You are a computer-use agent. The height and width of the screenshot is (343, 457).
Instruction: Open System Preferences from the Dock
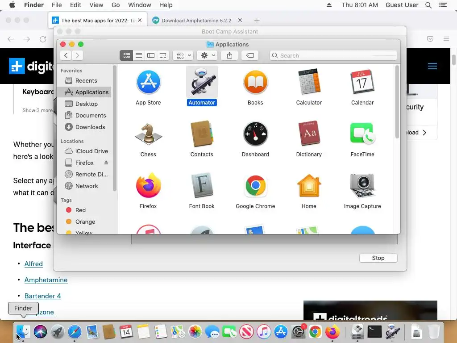tap(298, 332)
